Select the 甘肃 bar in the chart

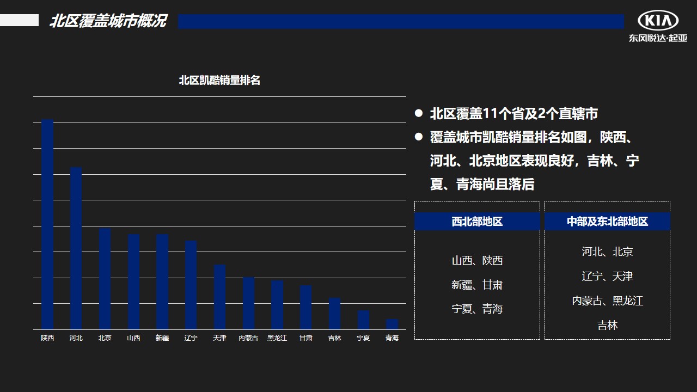(x=306, y=307)
